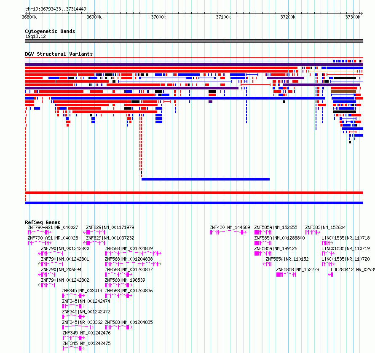Open the ZNF790-AS1|NR_040027 gene label
The height and width of the screenshot is (353, 375).
pyautogui.click(x=53, y=227)
